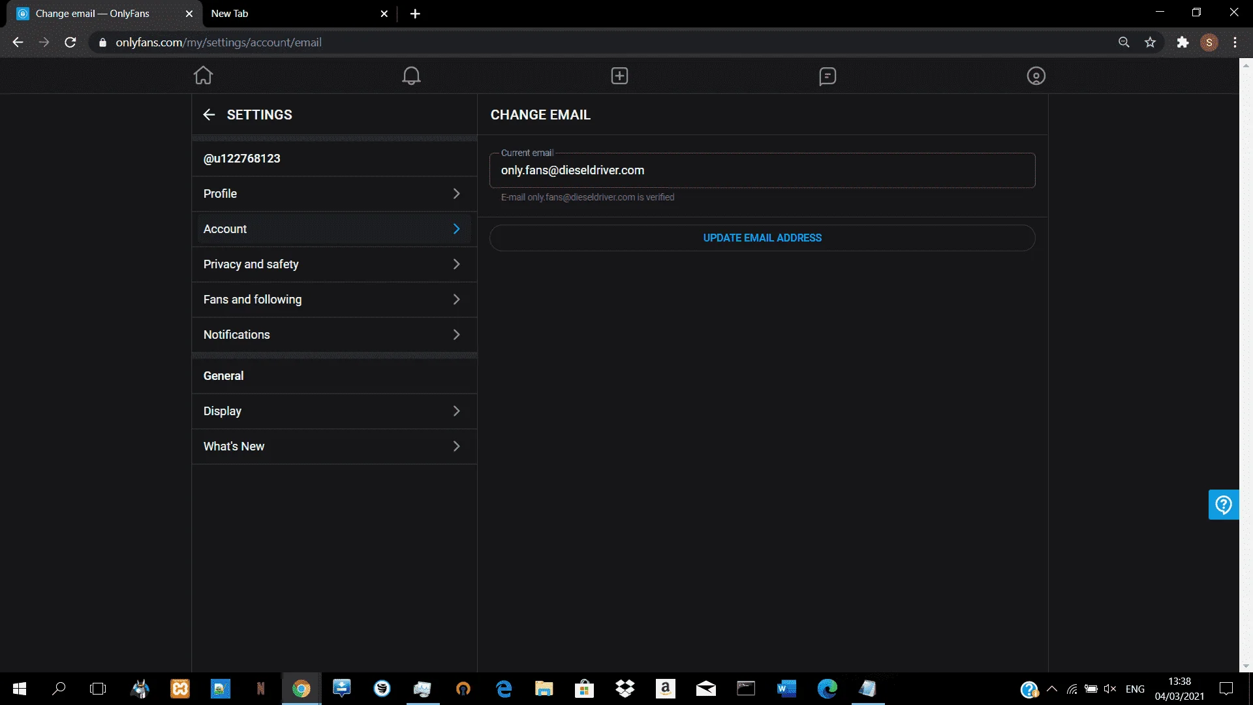
Task: Expand the Profile row chevron
Action: (x=456, y=194)
